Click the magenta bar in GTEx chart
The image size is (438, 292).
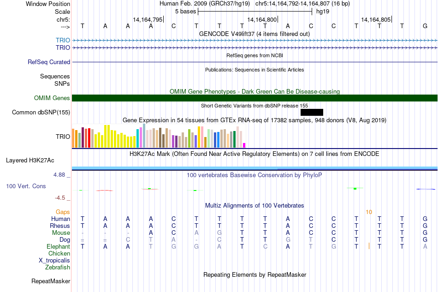(244, 145)
